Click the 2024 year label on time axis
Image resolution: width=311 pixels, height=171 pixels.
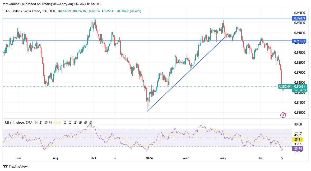[149, 158]
